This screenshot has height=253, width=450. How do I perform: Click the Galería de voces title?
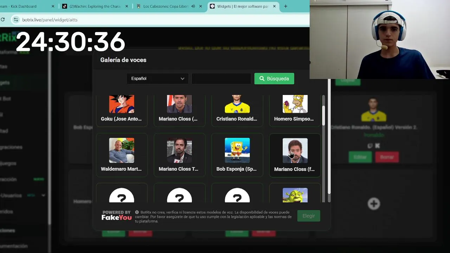click(x=123, y=60)
